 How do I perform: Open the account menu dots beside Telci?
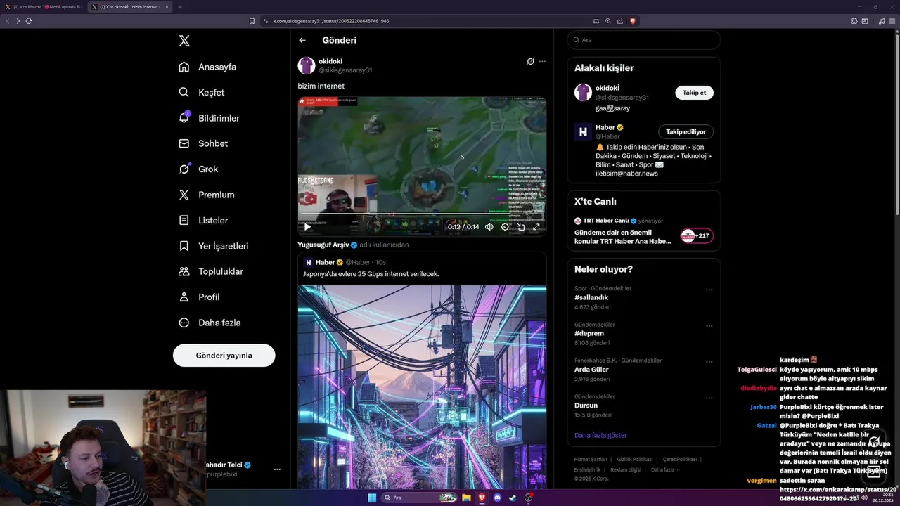[277, 469]
